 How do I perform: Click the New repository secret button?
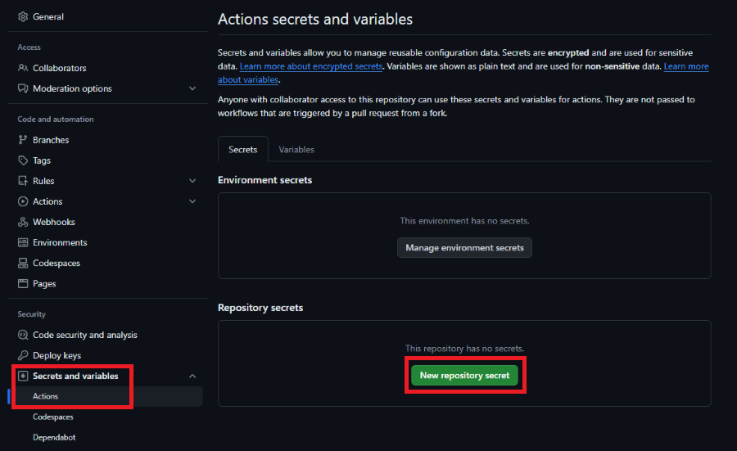(x=464, y=376)
